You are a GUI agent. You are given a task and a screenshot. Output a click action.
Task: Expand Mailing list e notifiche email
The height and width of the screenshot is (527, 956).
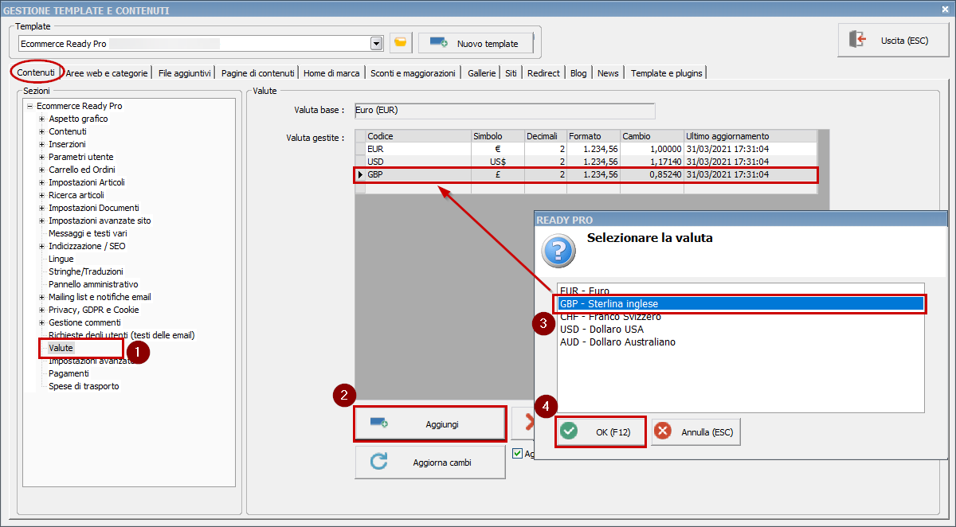42,297
